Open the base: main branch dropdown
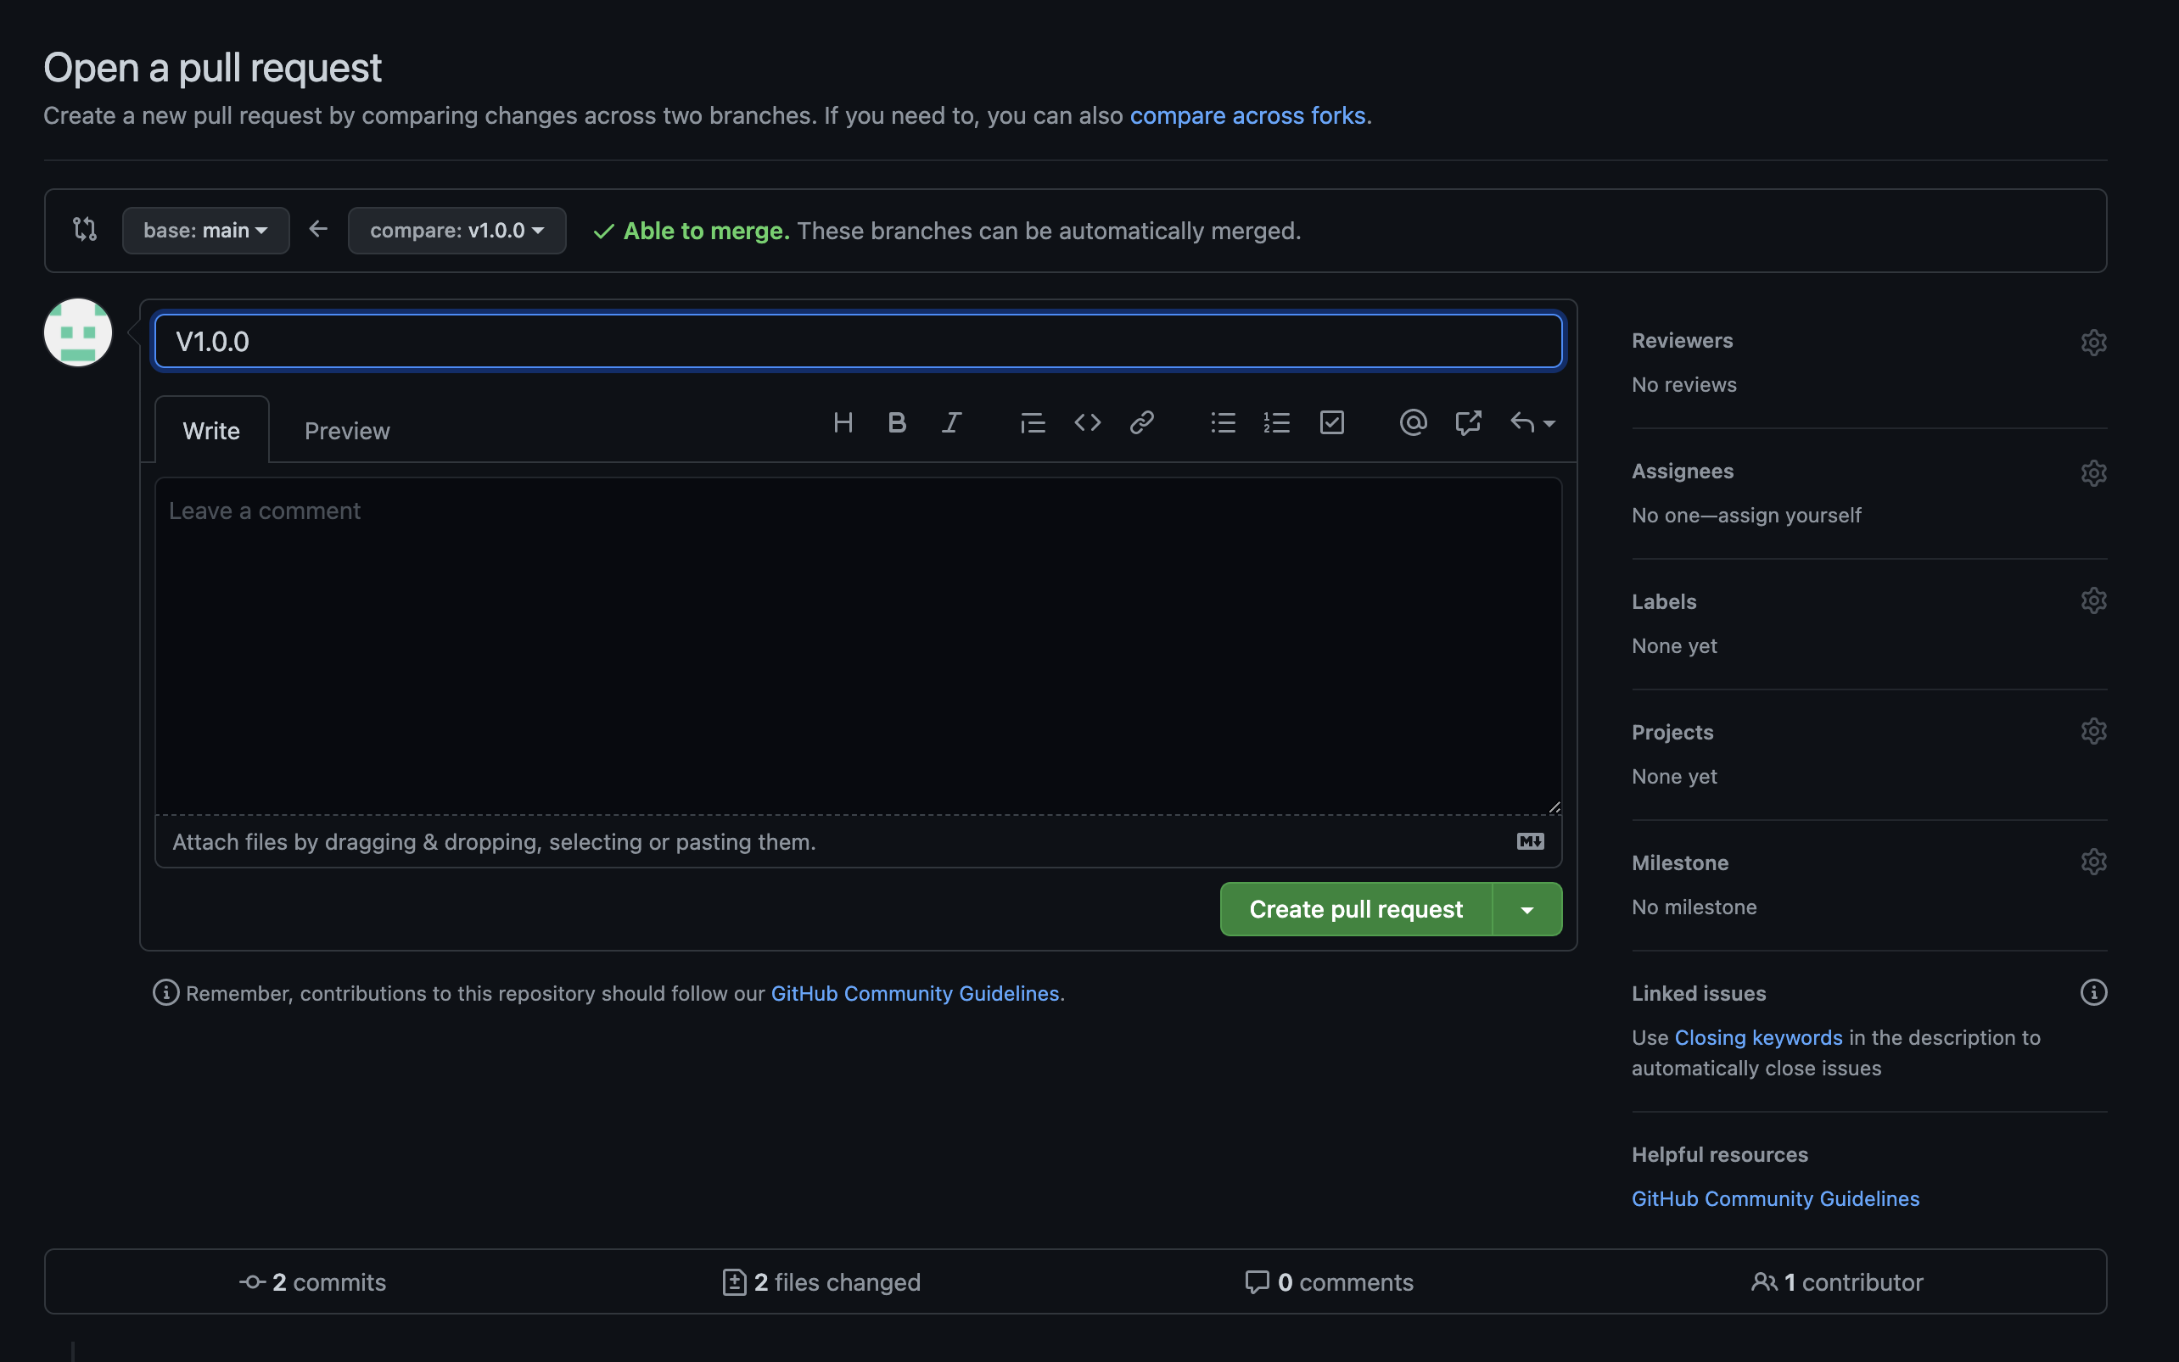This screenshot has height=1362, width=2179. coord(205,231)
